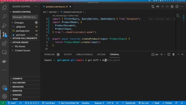
Task: Split the terminal pane
Action: (169, 55)
